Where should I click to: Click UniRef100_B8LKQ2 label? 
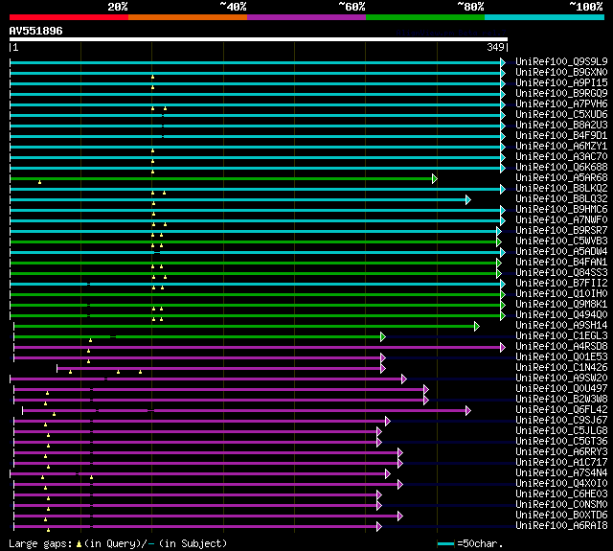tap(561, 189)
